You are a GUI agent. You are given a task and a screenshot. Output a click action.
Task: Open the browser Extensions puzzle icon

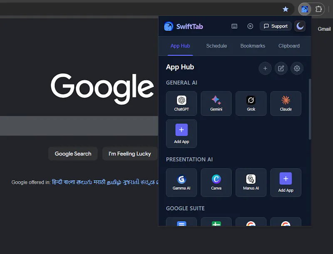tap(318, 9)
